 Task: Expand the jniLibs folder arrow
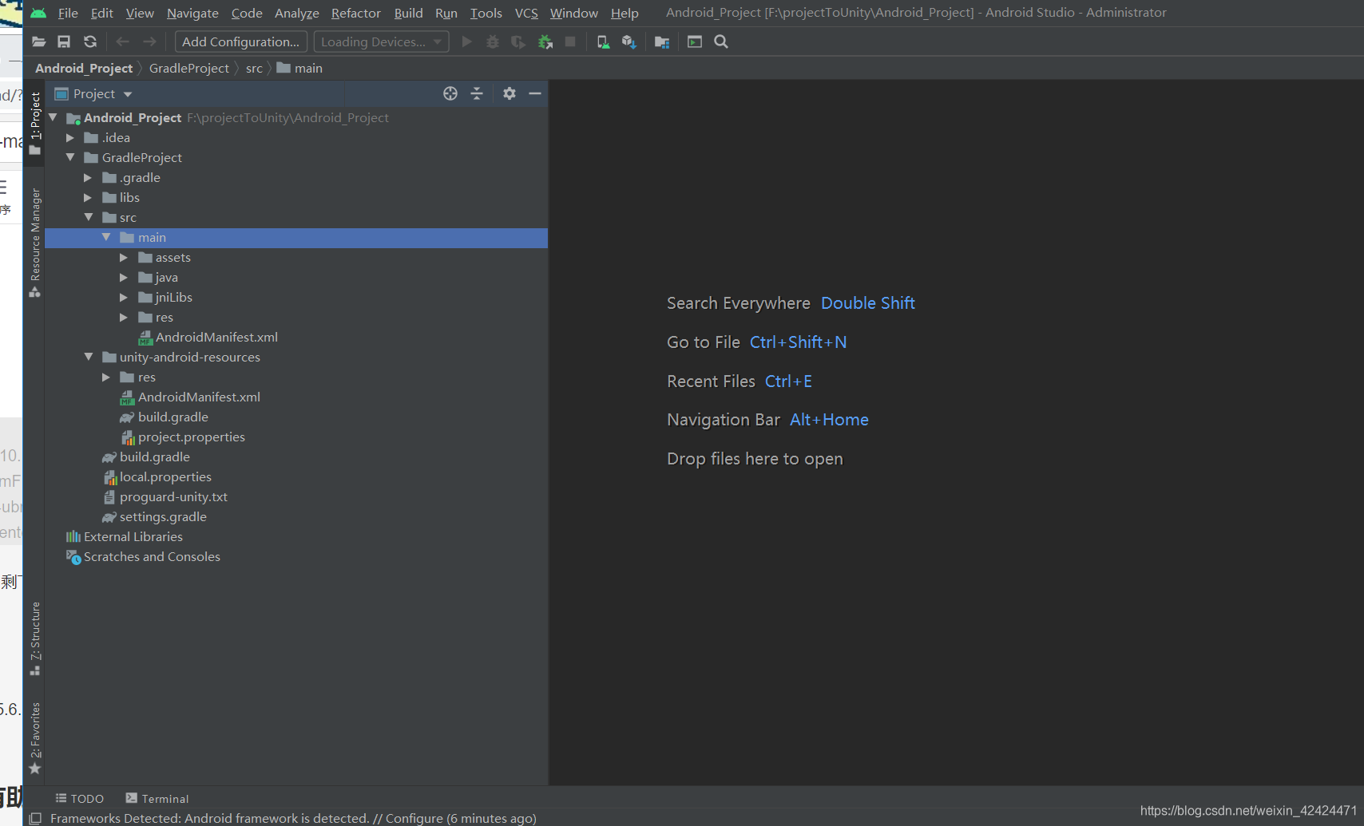(x=124, y=297)
